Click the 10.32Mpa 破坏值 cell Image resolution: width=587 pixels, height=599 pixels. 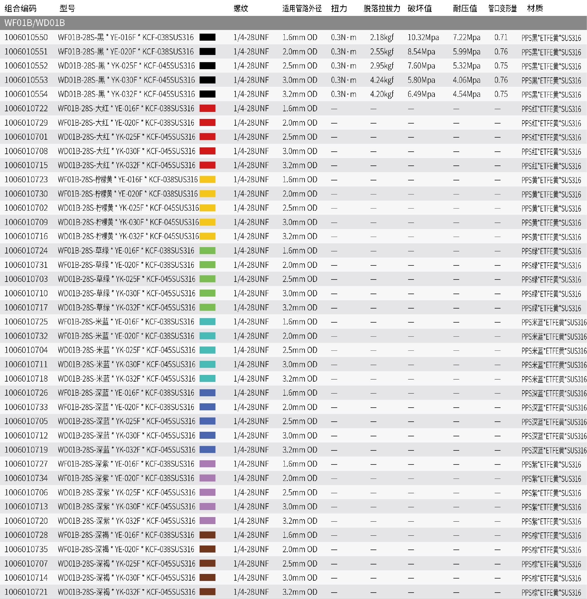tap(423, 37)
